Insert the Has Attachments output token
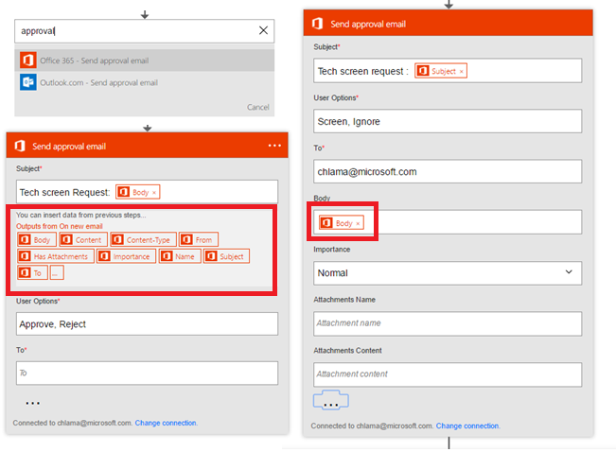The height and width of the screenshot is (452, 616). (55, 256)
